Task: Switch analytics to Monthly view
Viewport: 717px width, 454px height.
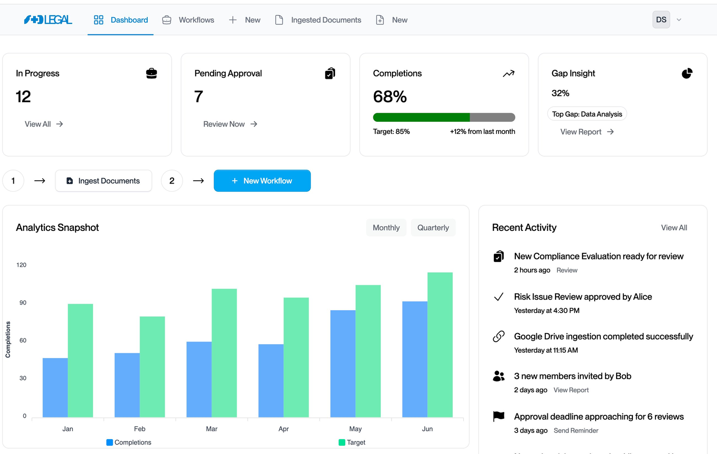Action: tap(386, 227)
